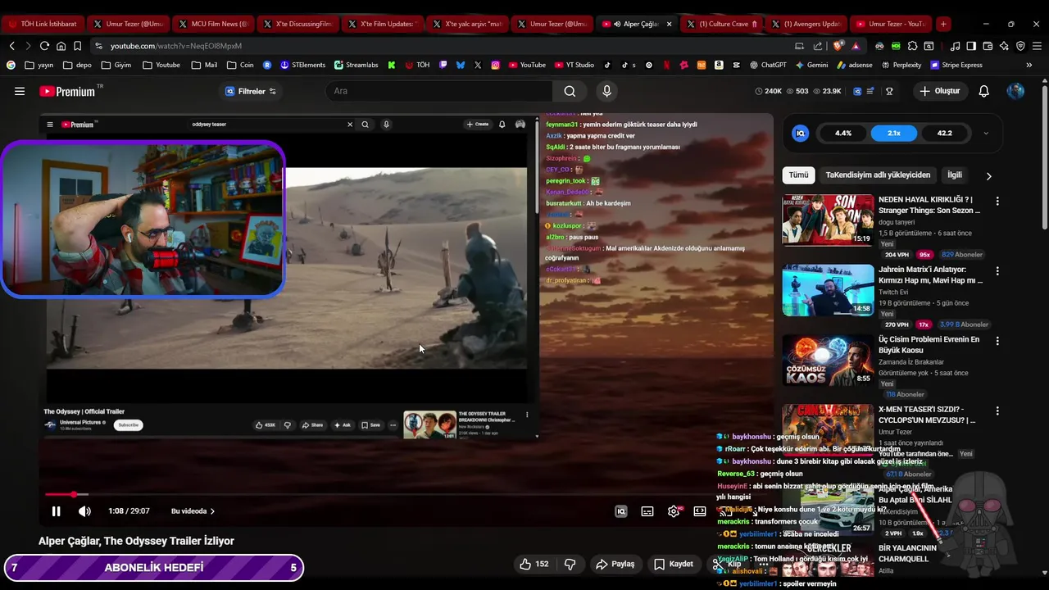Pause the video with the player pause button
The width and height of the screenshot is (1049, 590).
click(x=56, y=511)
